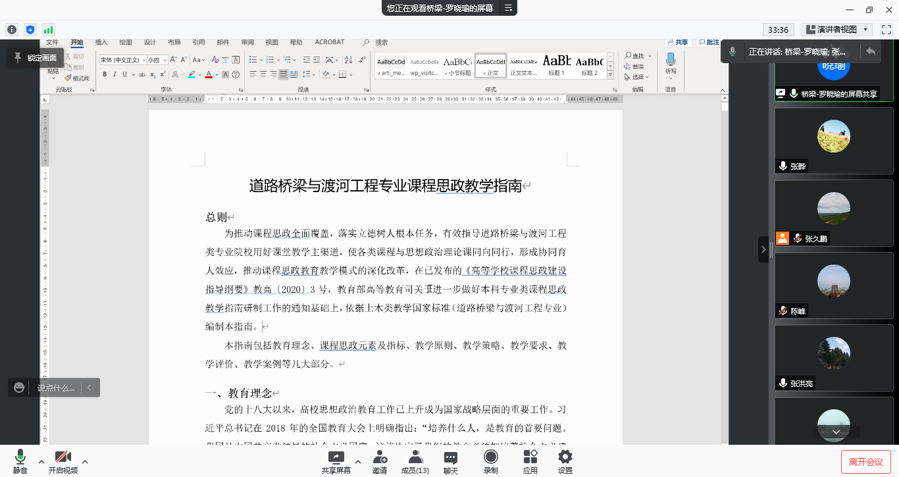
Task: Enter full screen mode icon
Action: (886, 30)
